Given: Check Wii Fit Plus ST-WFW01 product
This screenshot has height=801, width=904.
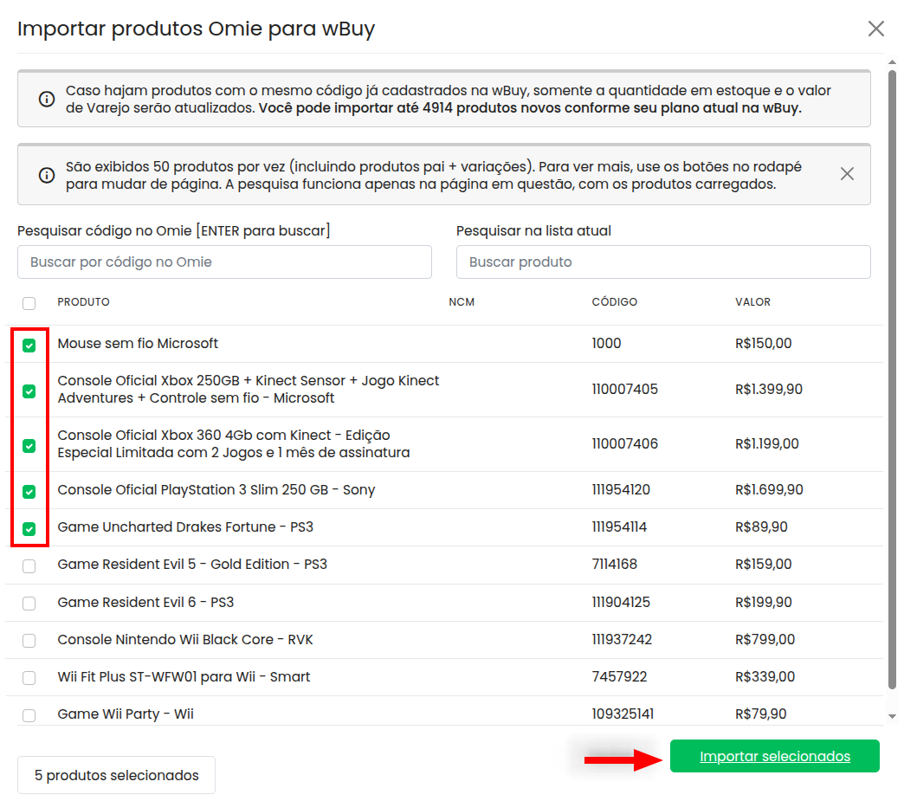Looking at the screenshot, I should 29,678.
